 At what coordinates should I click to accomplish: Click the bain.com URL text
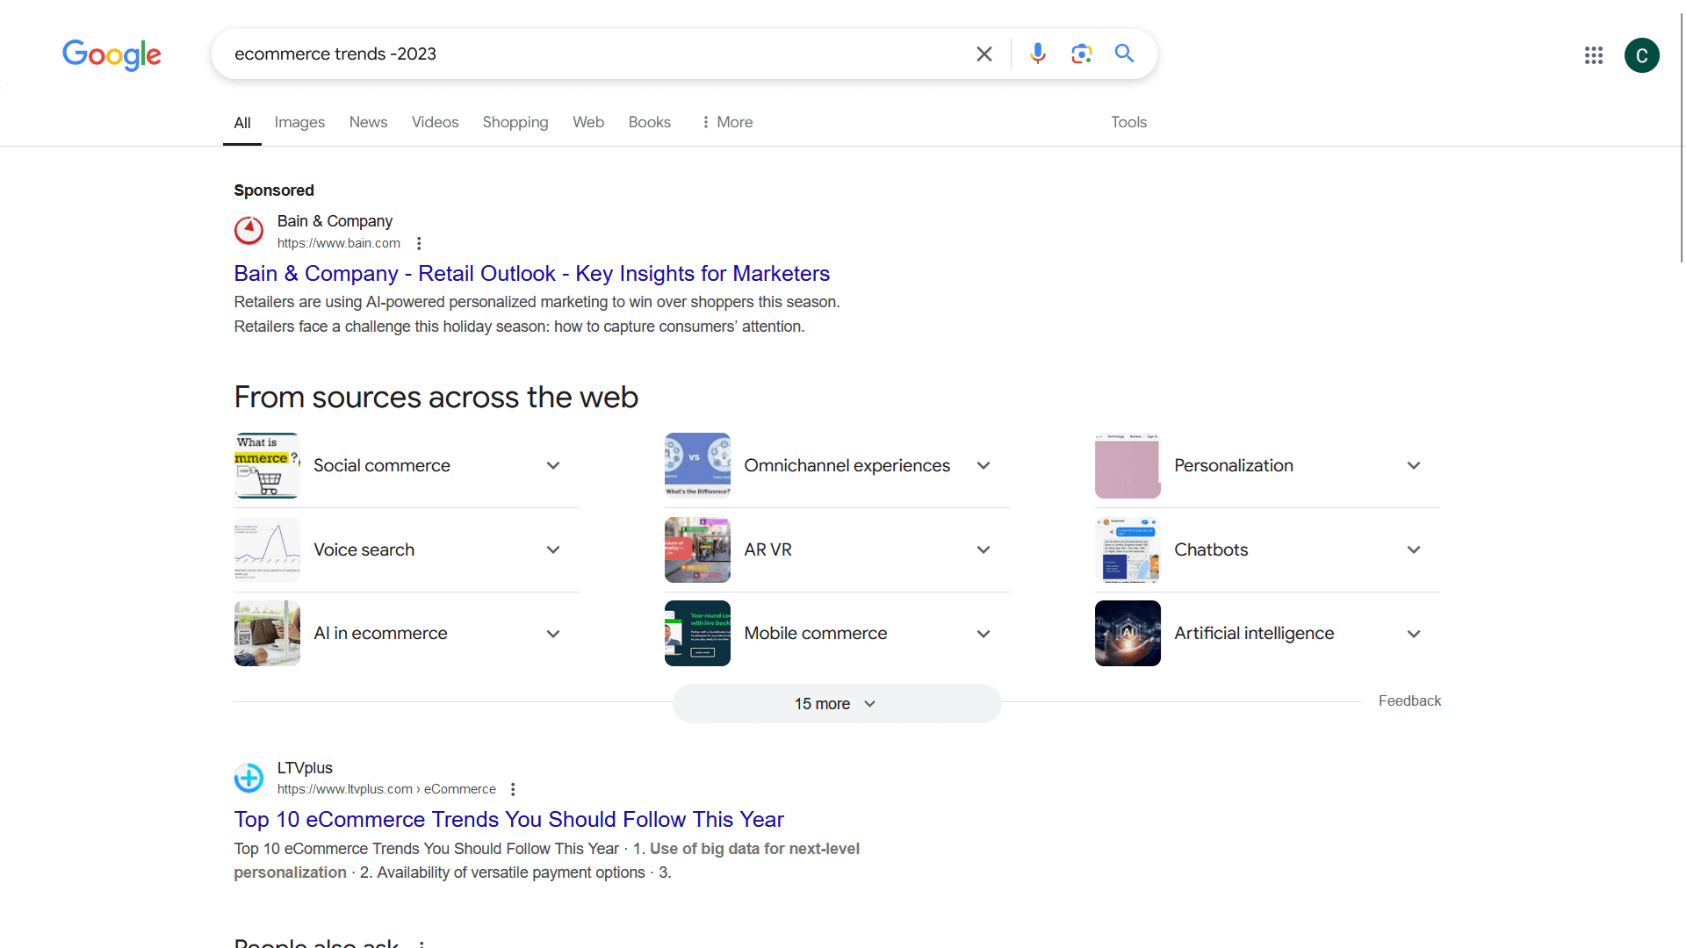click(339, 243)
